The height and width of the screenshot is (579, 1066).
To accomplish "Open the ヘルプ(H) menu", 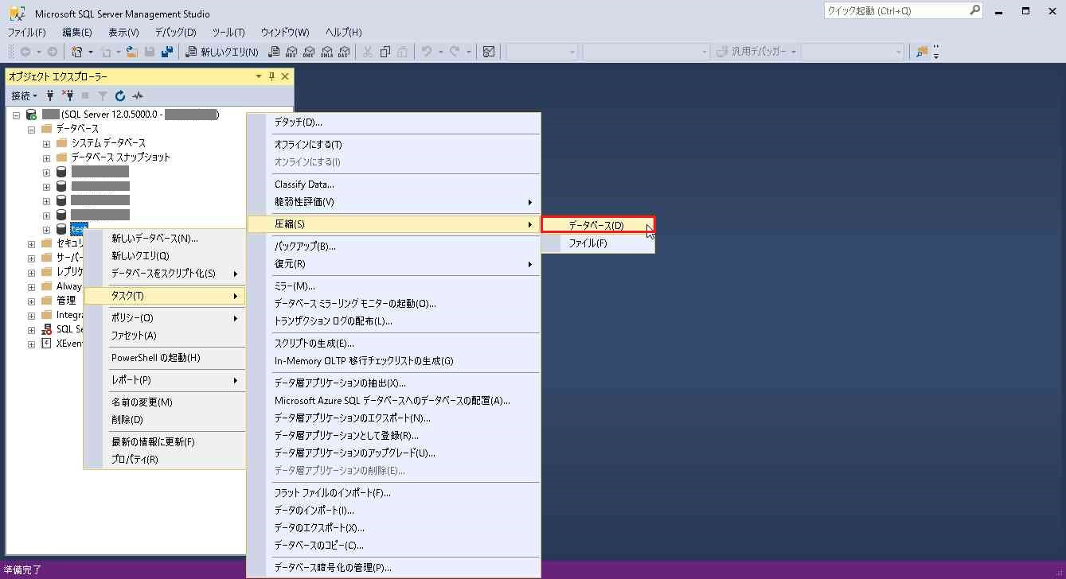I will 343,32.
